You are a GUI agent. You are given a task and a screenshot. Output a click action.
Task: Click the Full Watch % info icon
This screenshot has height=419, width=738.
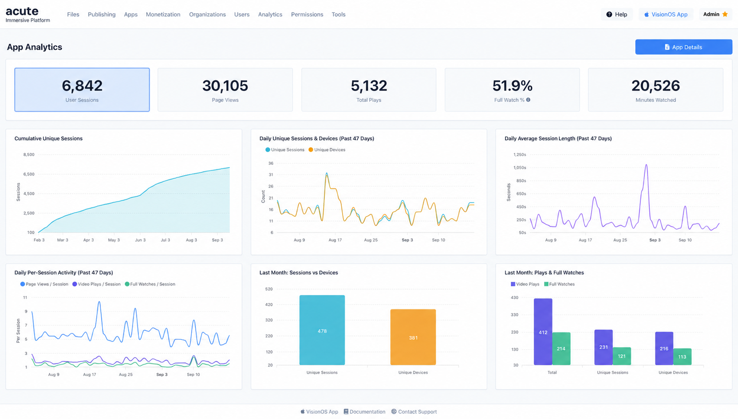tap(528, 100)
